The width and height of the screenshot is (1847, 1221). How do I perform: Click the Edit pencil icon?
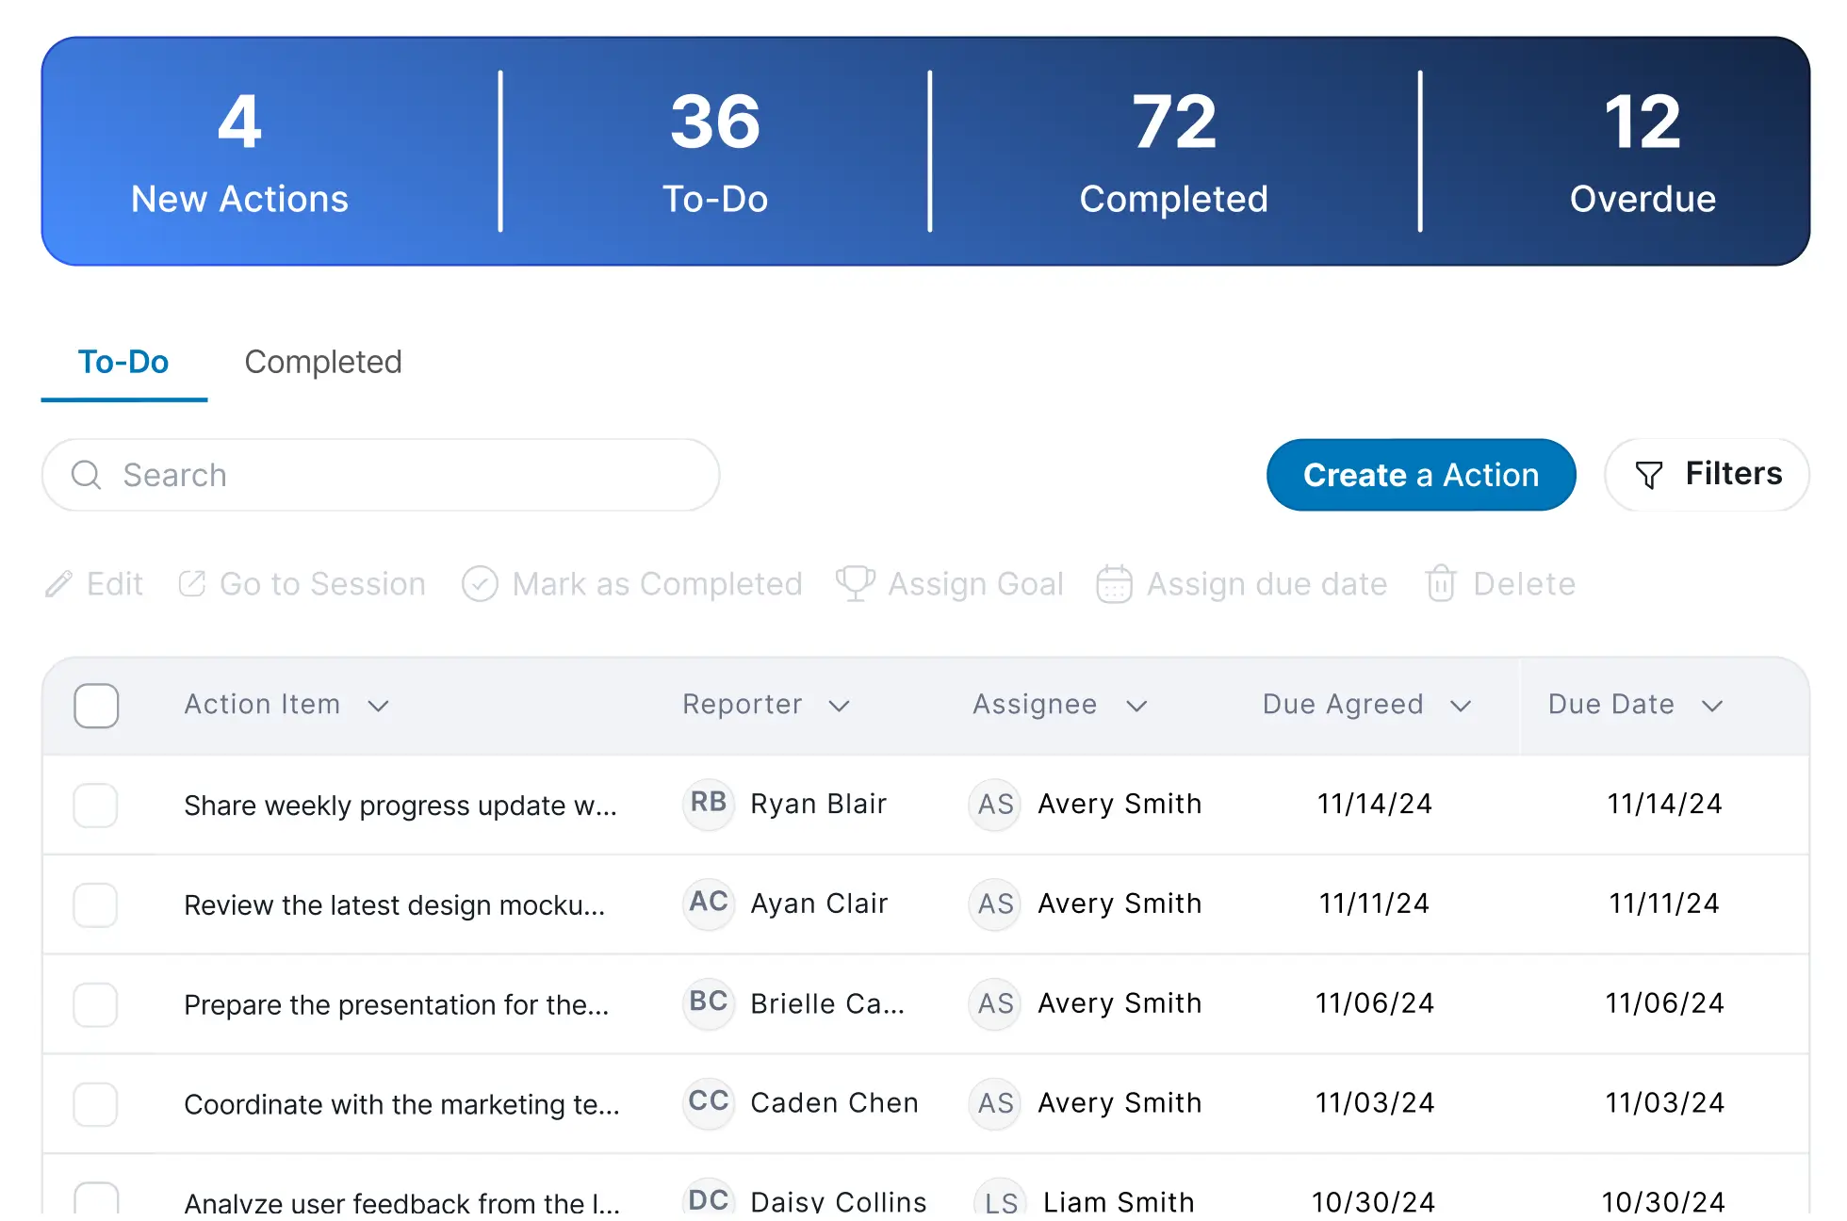coord(58,584)
